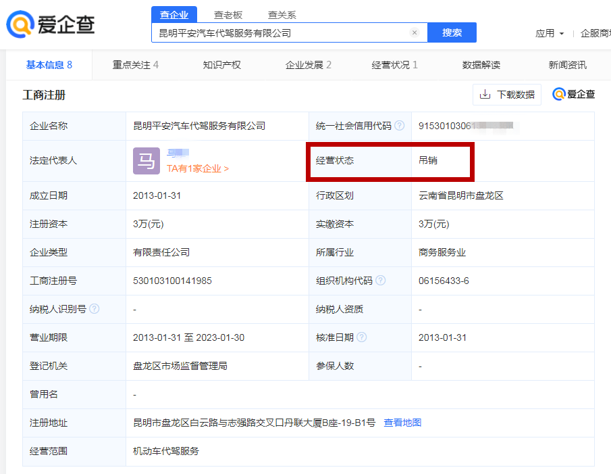Click inside the company search input field
This screenshot has width=611, height=474.
(x=284, y=32)
